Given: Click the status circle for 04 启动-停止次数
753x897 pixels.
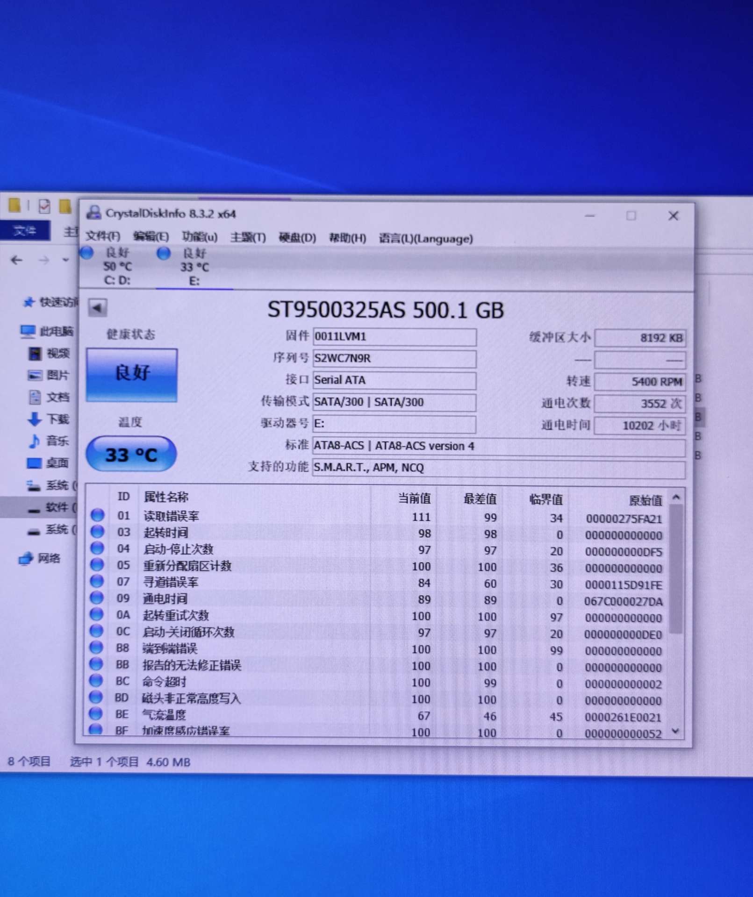Looking at the screenshot, I should 97,548.
